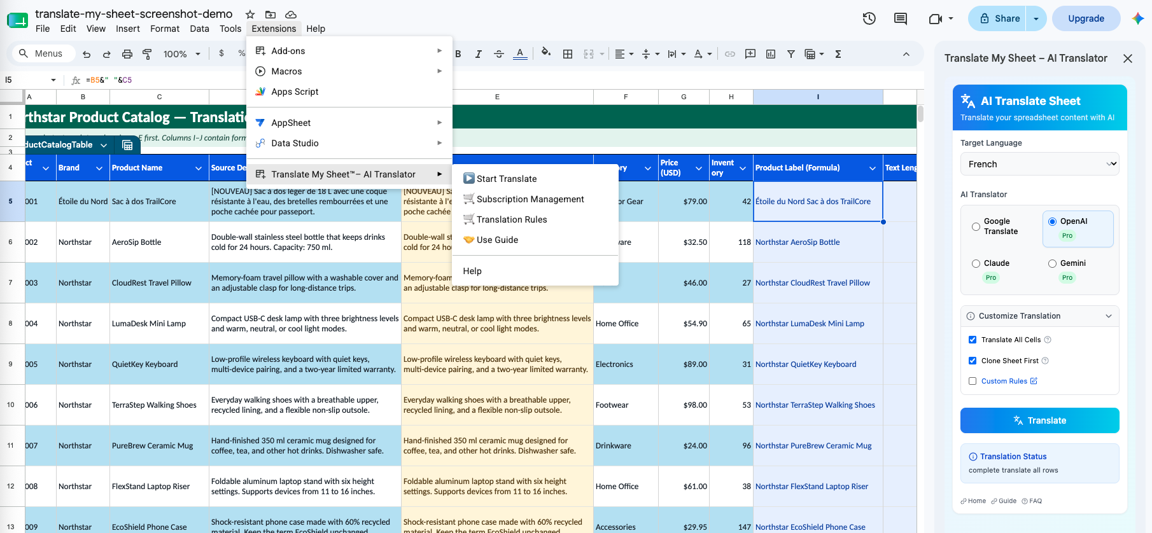Open the Home link in the sidebar footer

[973, 501]
